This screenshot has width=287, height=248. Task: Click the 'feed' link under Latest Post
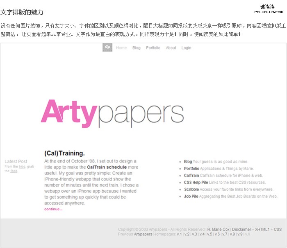click(x=14, y=171)
